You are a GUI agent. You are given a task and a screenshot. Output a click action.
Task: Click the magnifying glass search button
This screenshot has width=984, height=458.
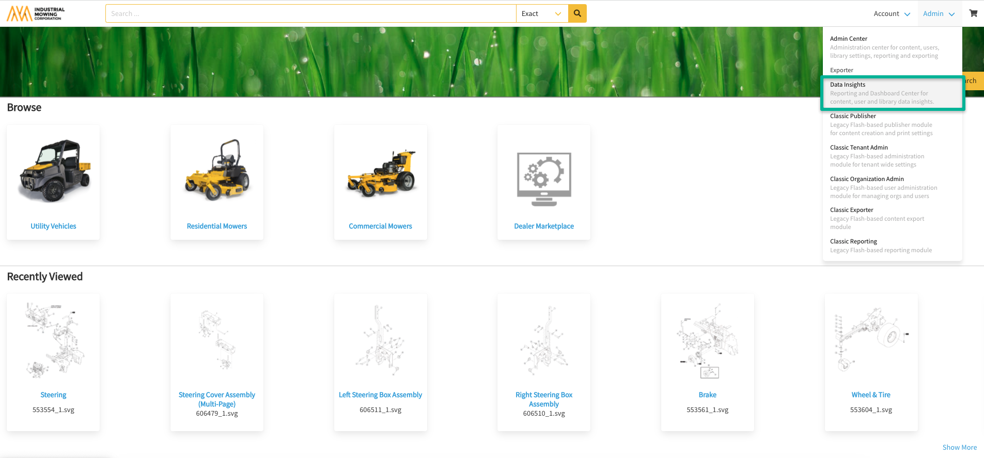tap(577, 13)
